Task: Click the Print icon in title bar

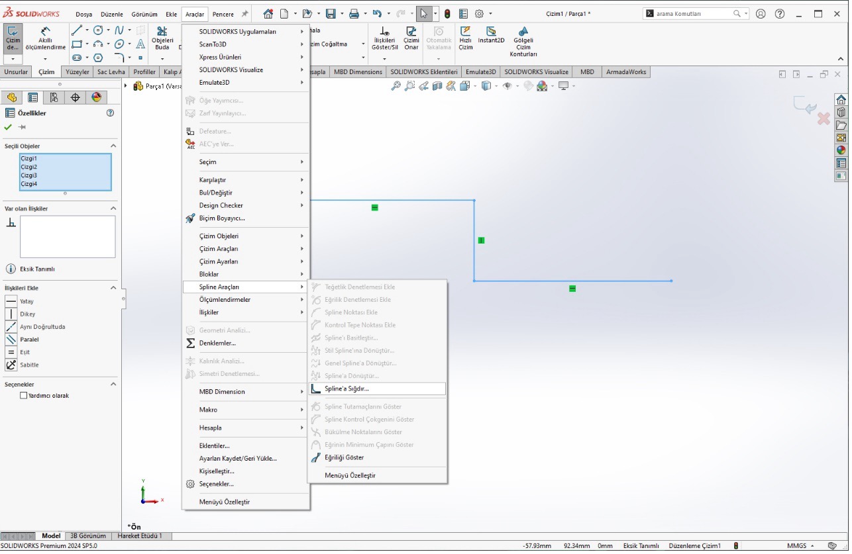Action: (x=354, y=13)
